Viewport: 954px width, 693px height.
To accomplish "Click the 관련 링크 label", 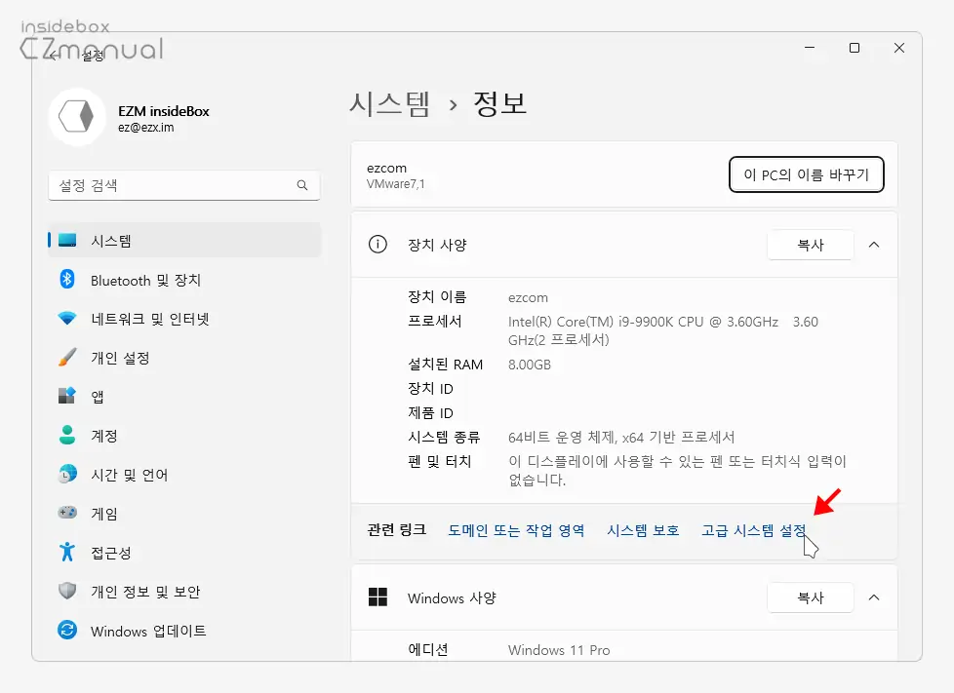I will click(397, 530).
